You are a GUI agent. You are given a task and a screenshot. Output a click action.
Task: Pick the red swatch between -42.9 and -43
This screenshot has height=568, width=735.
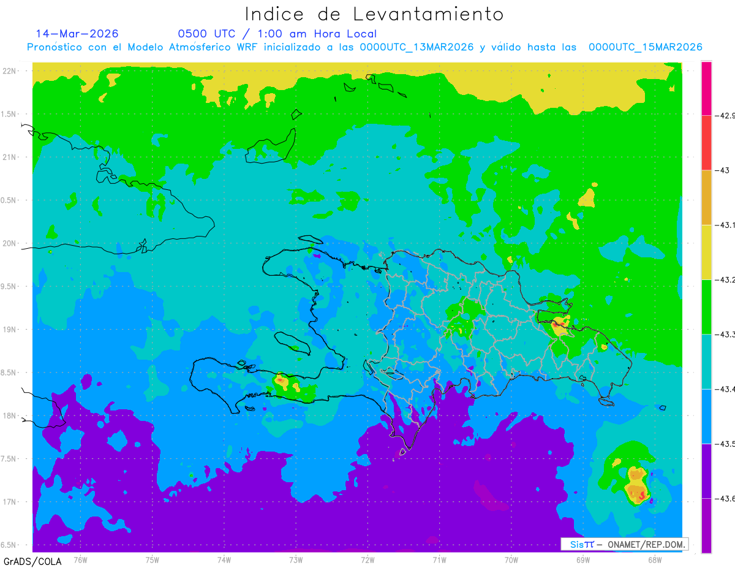click(706, 143)
